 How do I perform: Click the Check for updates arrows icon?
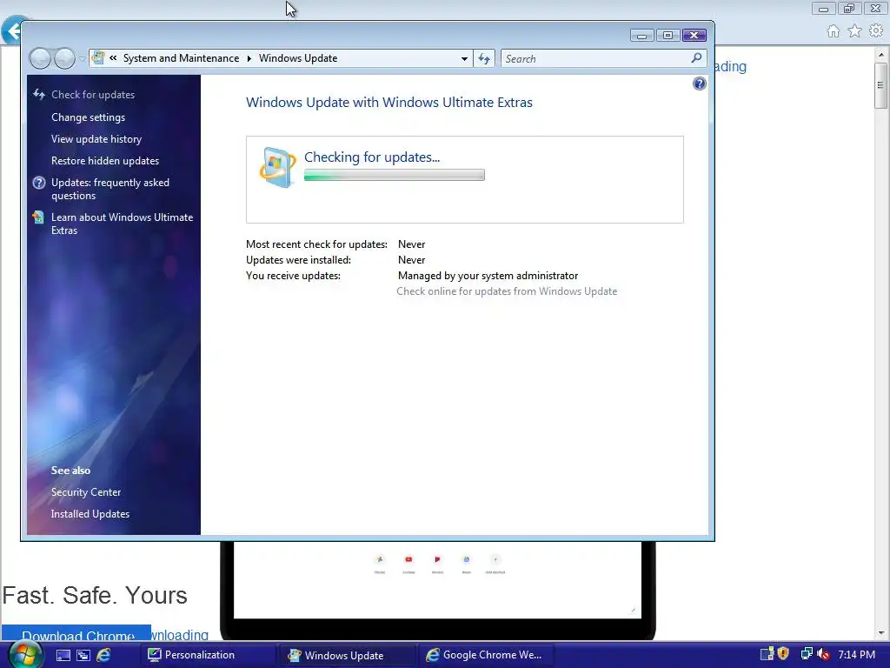38,94
